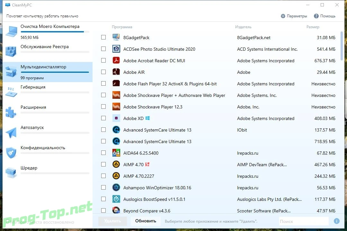The width and height of the screenshot is (347, 231).
Task: Click the Поиск search field
Action: 304,221
